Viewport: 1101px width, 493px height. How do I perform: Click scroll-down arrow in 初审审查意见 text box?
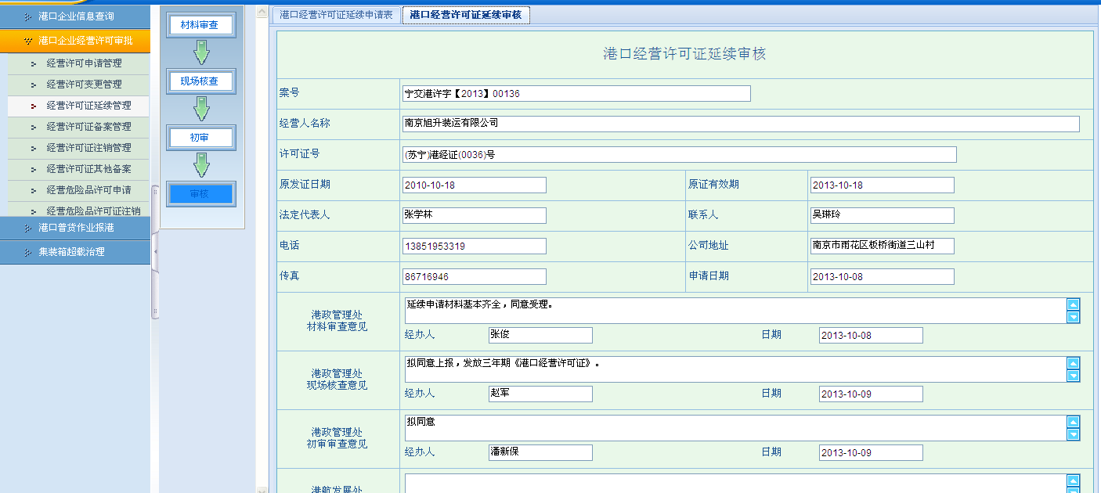[1073, 434]
